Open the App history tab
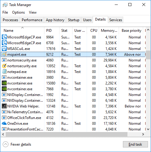 click(x=55, y=20)
